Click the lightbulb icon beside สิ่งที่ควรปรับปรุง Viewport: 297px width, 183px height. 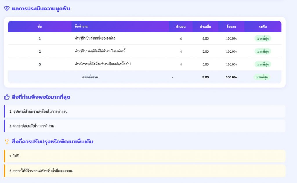(x=7, y=142)
